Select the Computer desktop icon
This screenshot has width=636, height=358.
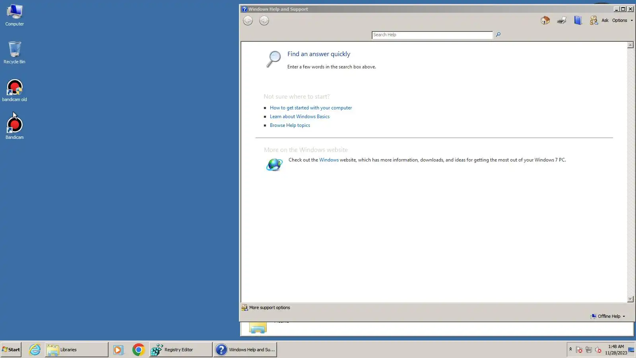[15, 16]
